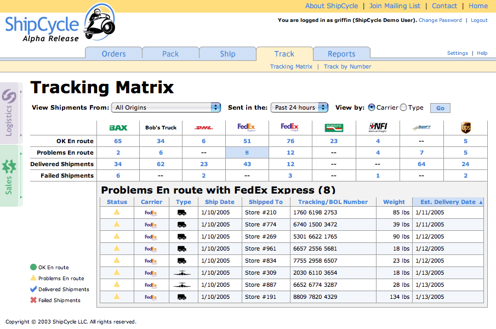Click NFI failed shipments count 1

(378, 175)
